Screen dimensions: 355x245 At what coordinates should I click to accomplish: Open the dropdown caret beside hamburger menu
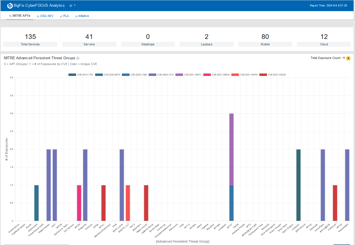pos(74,5)
